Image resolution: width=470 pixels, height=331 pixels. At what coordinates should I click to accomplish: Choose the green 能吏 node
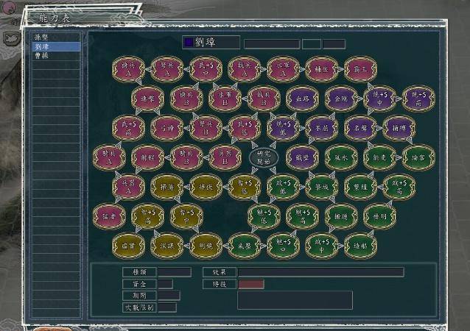pos(379,157)
